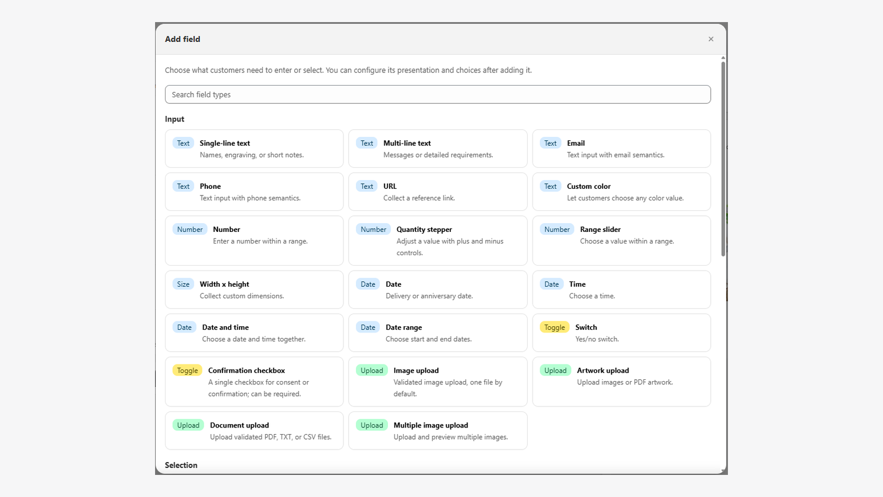Choose the Custom color field type
Screen dimensions: 883x497
pyautogui.click(x=621, y=192)
